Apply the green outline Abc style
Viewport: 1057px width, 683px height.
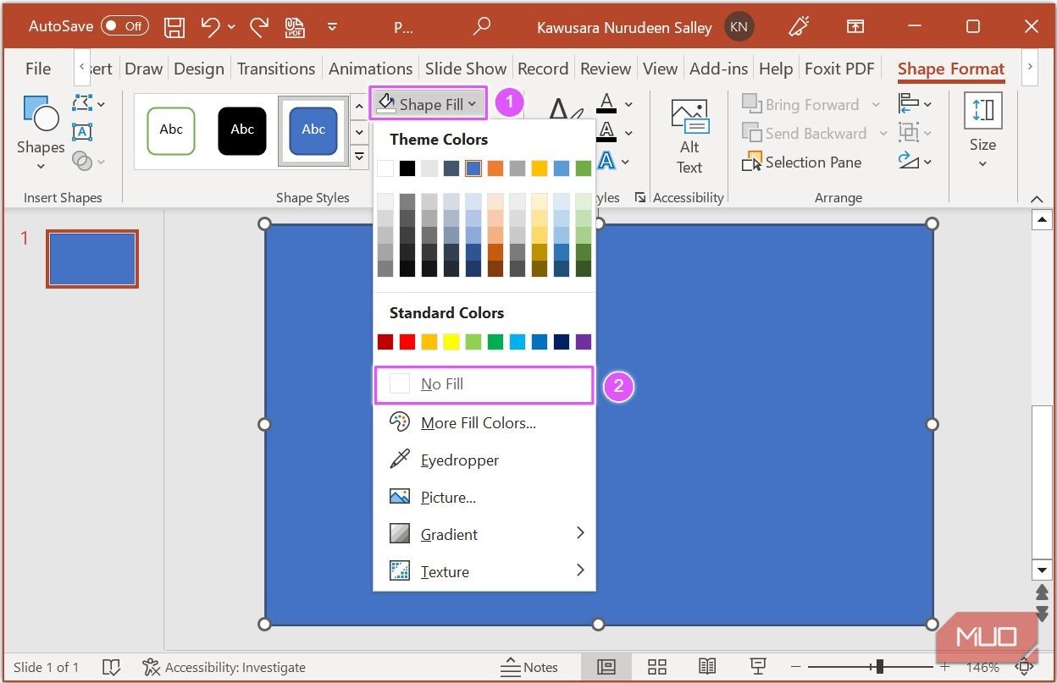click(x=171, y=131)
